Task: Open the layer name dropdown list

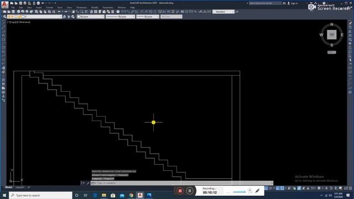Action: [x=34, y=17]
